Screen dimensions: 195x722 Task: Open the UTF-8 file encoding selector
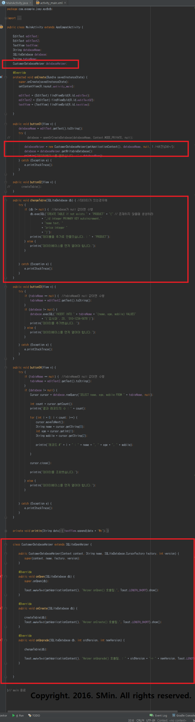[x=150, y=720]
